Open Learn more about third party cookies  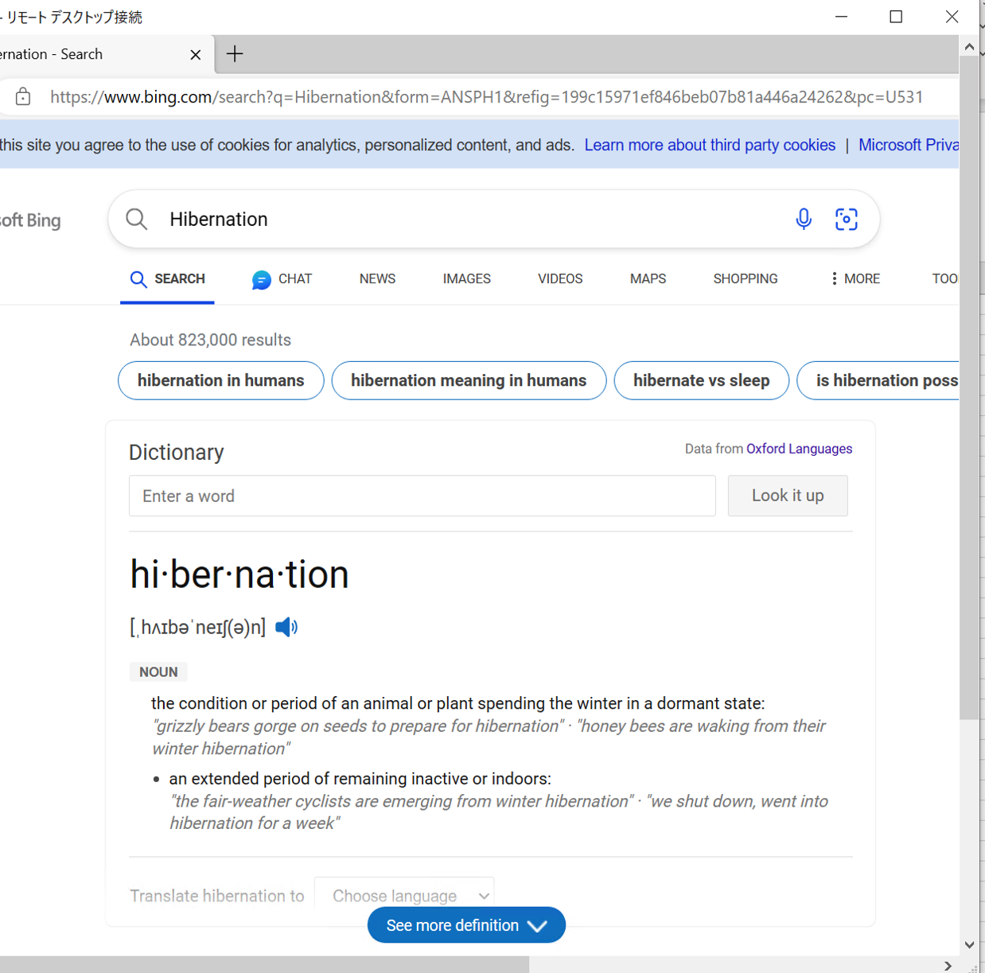710,145
